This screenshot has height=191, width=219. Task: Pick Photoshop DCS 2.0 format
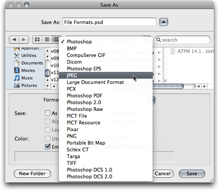click(x=106, y=176)
